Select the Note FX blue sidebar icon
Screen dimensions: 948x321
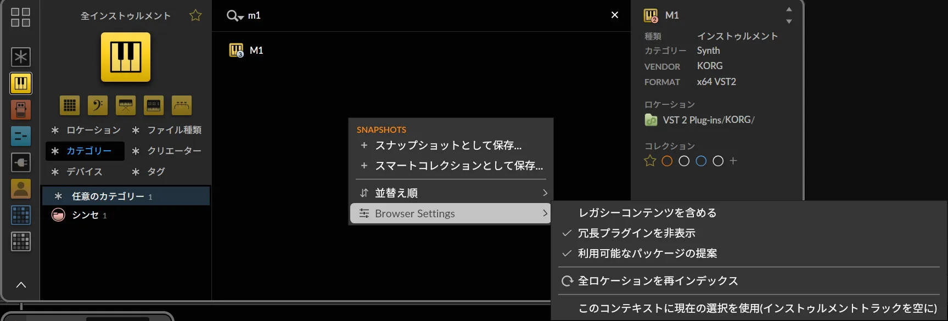pos(21,136)
